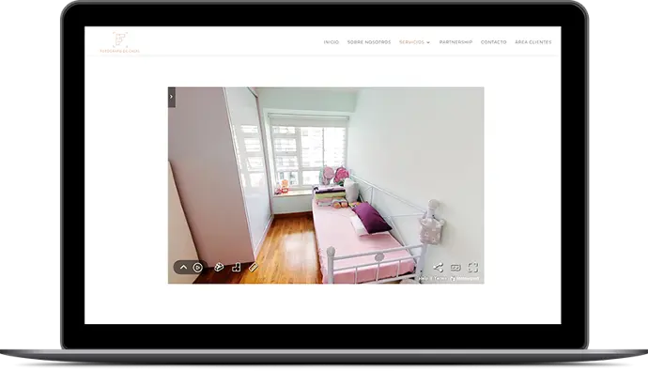Activate the measurement ruler tool

coord(254,268)
